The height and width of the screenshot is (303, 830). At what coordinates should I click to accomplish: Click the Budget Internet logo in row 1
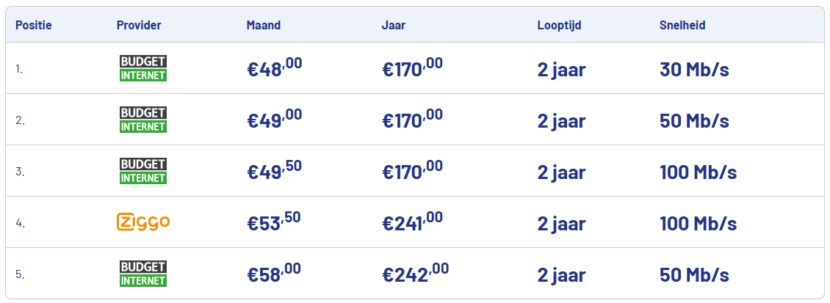click(x=143, y=68)
